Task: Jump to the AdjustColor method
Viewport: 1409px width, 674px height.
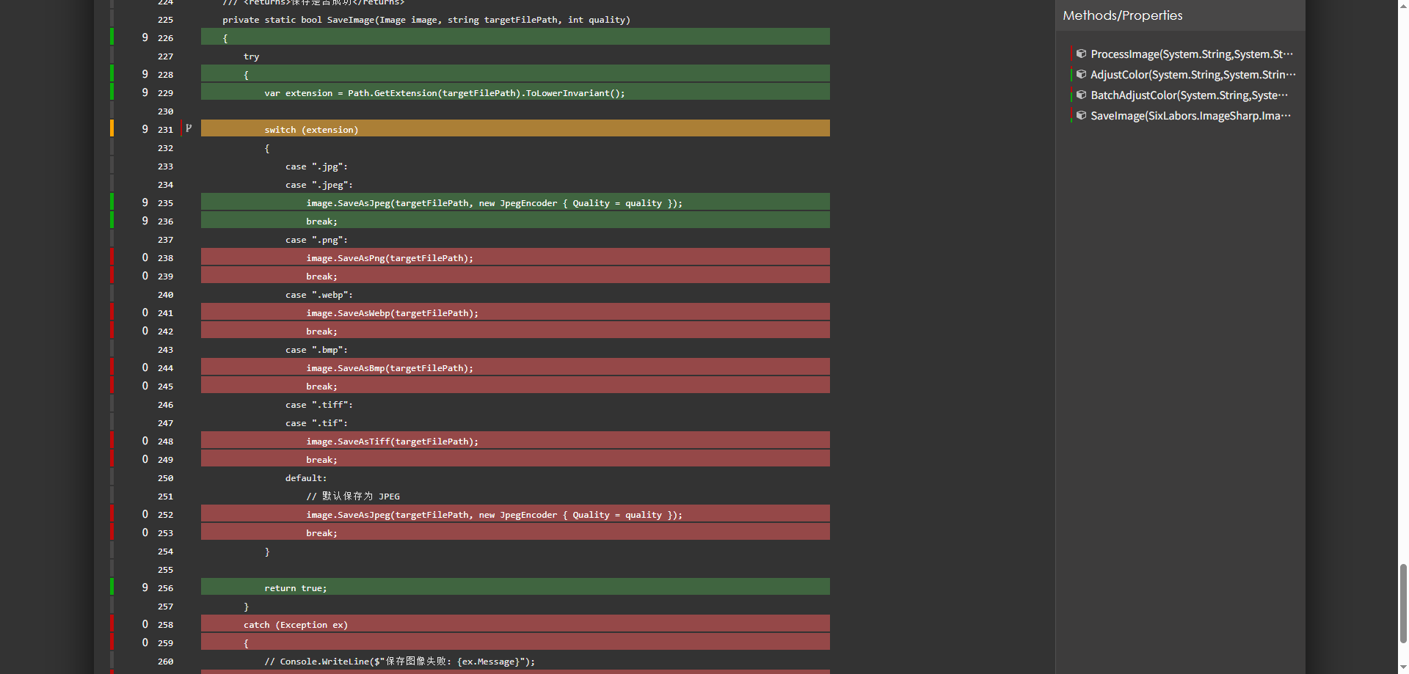Action: tap(1193, 75)
